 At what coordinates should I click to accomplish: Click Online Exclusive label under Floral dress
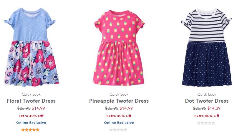31,123
